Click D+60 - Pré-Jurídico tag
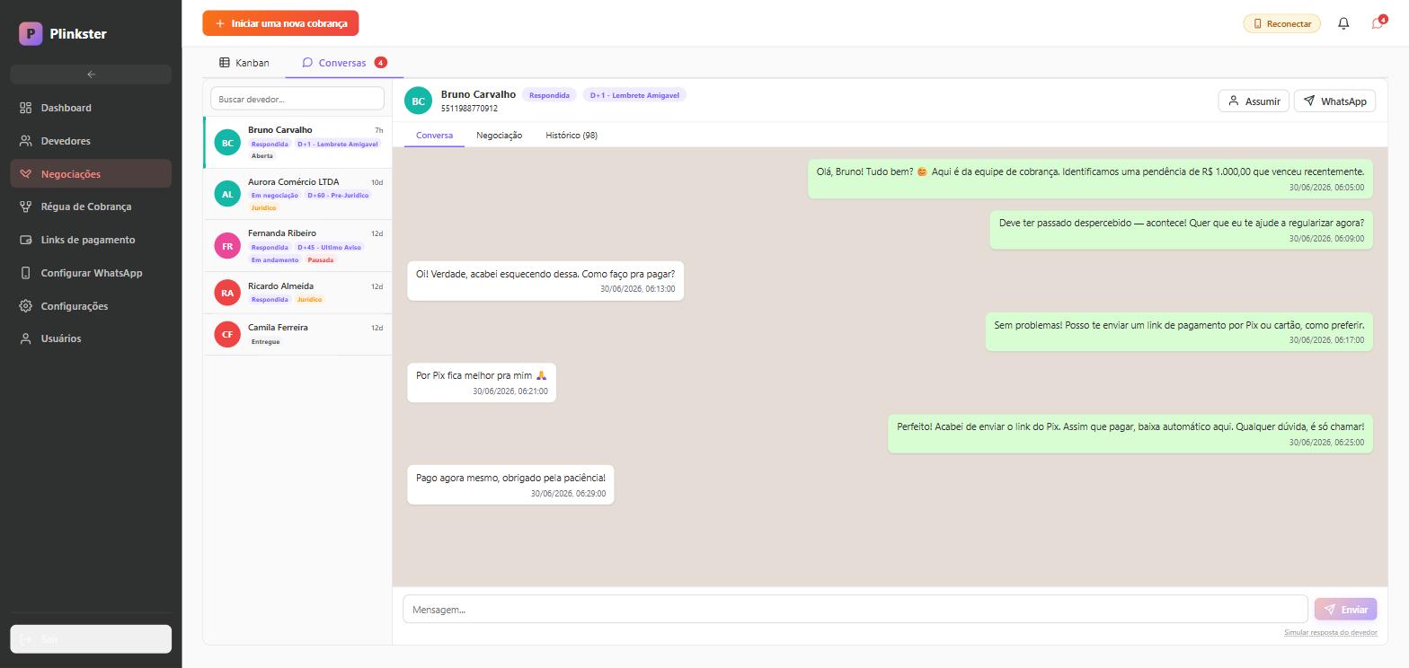The height and width of the screenshot is (668, 1409). pyautogui.click(x=338, y=195)
